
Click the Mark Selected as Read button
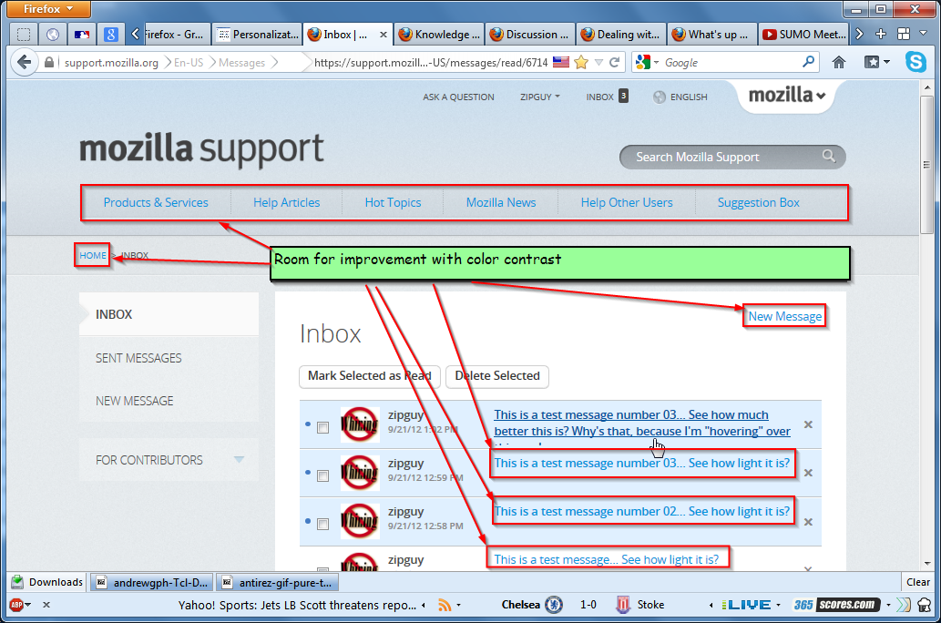pyautogui.click(x=369, y=376)
